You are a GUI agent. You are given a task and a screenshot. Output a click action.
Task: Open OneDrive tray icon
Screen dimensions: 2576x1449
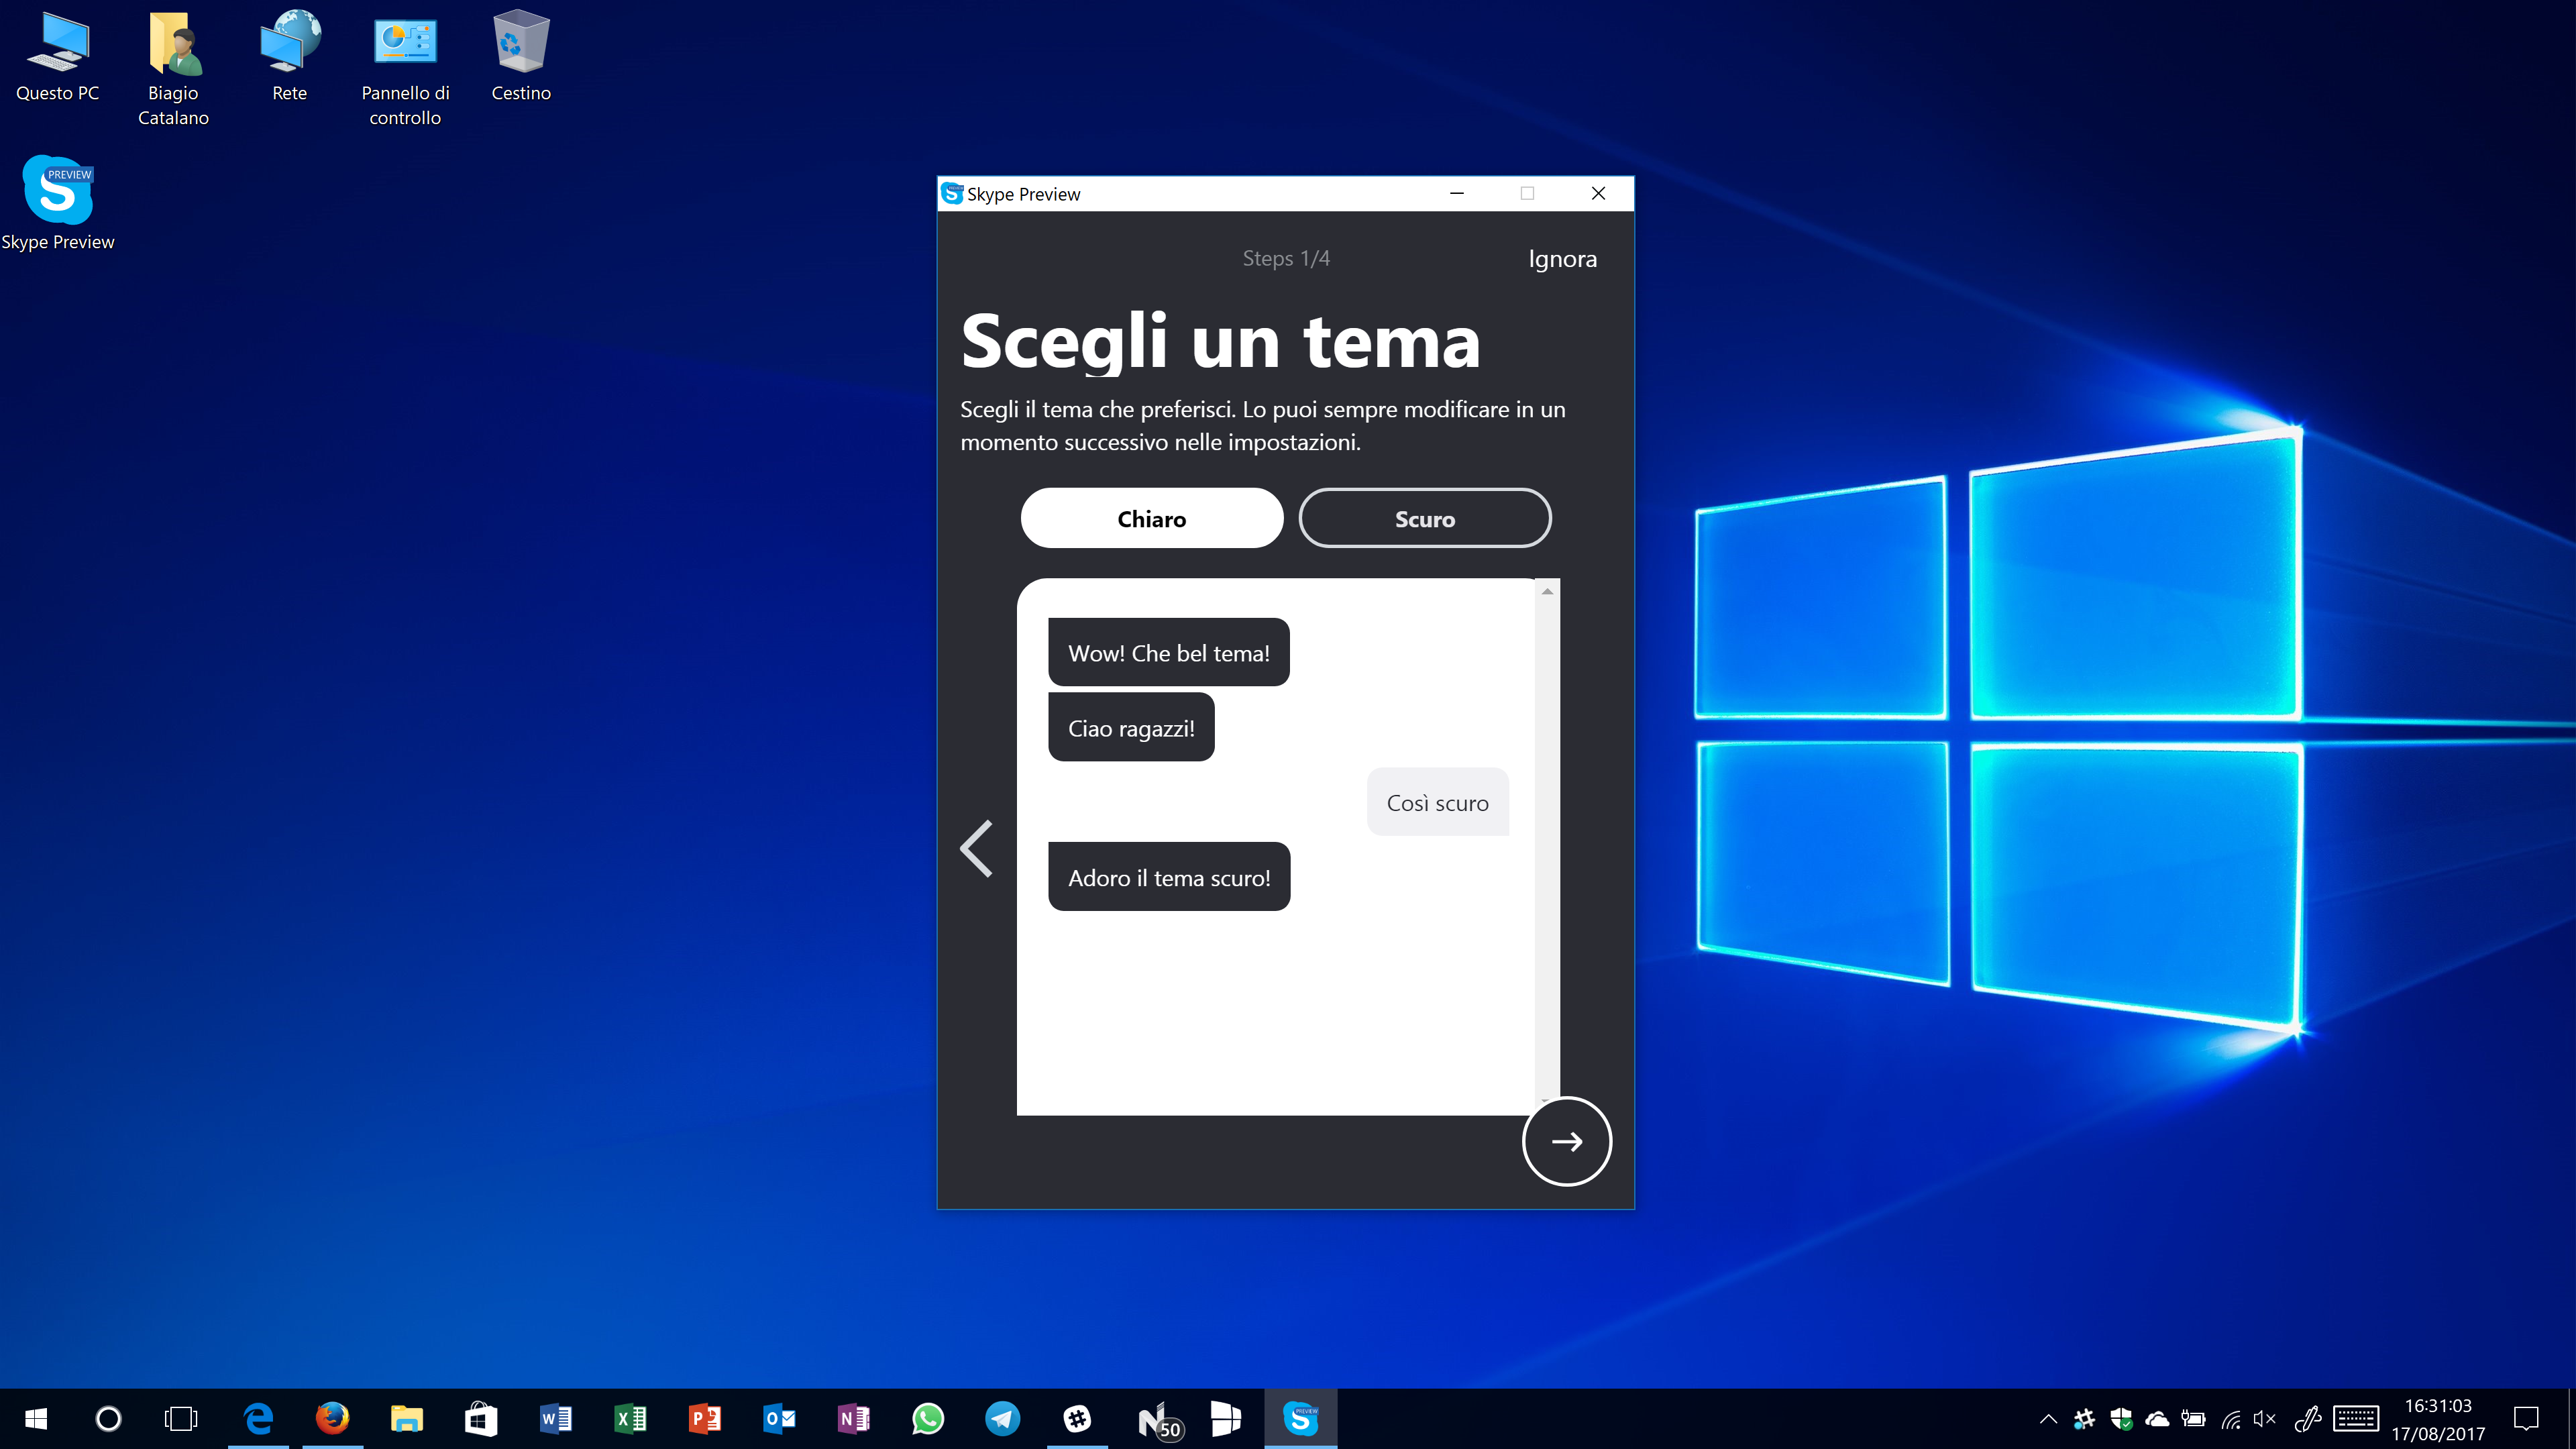coord(2157,1418)
